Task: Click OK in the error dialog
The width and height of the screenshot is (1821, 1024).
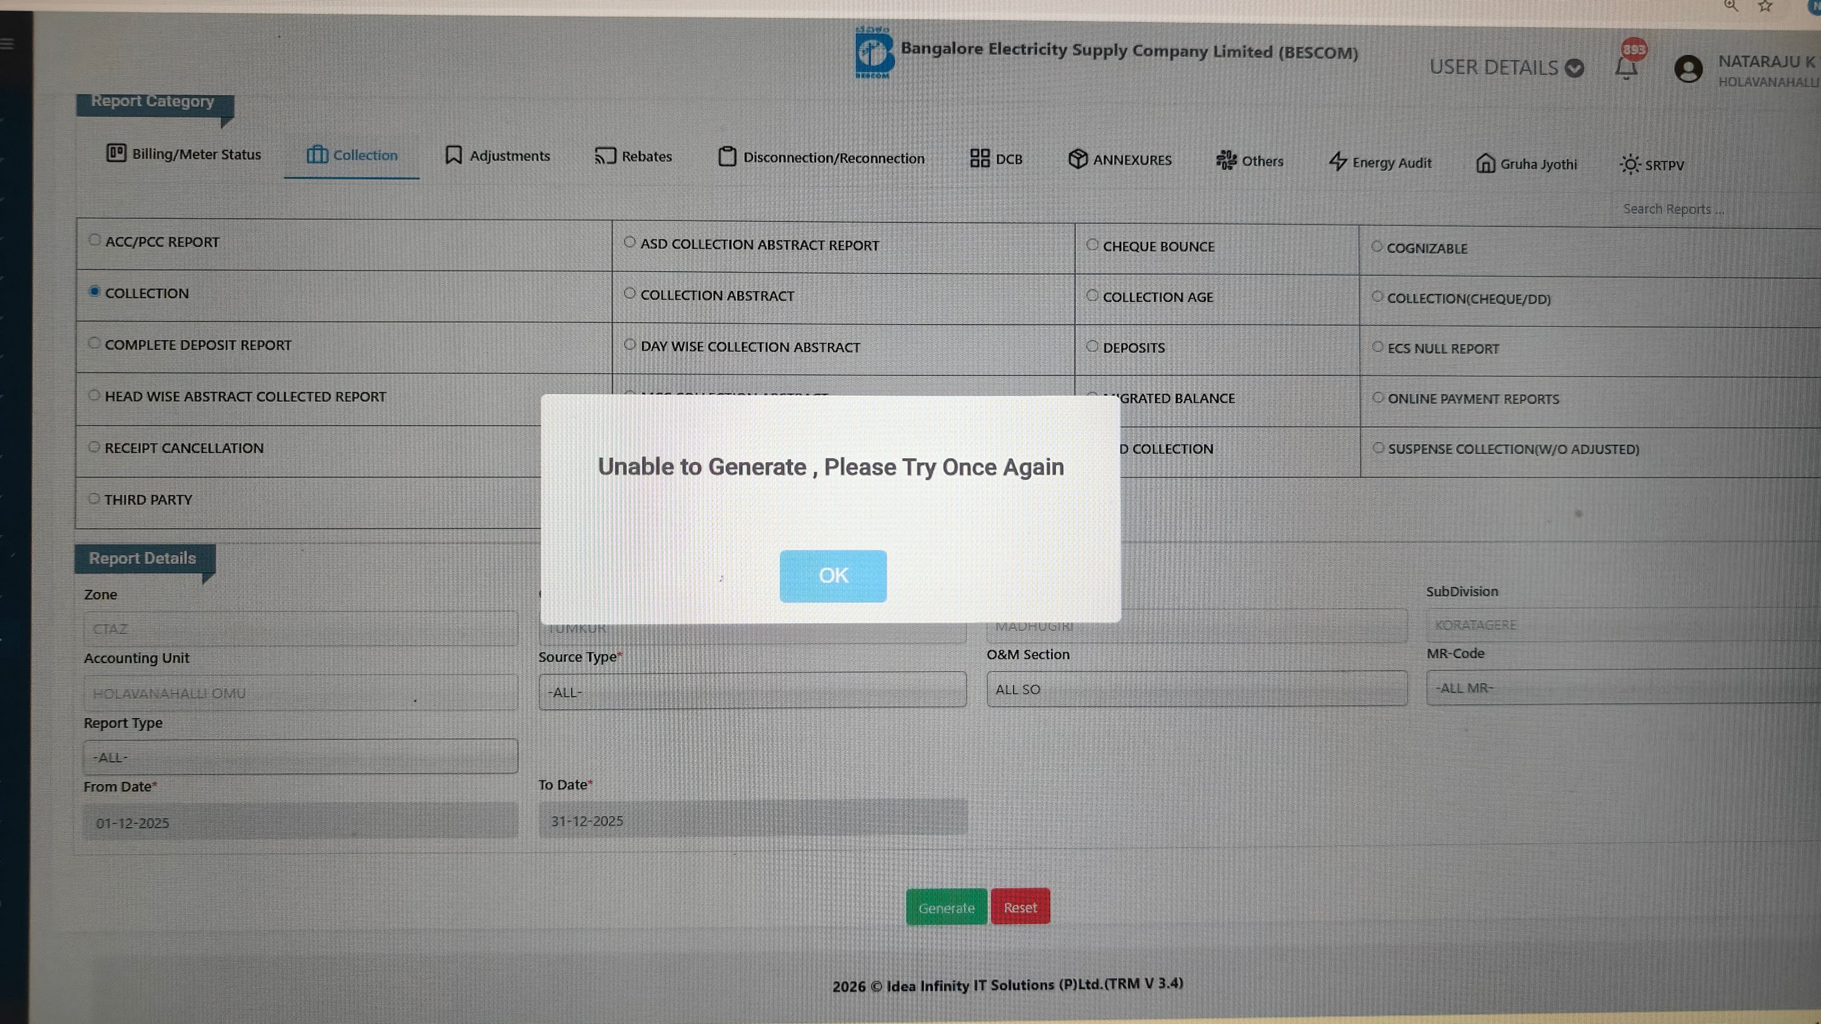Action: pyautogui.click(x=833, y=575)
